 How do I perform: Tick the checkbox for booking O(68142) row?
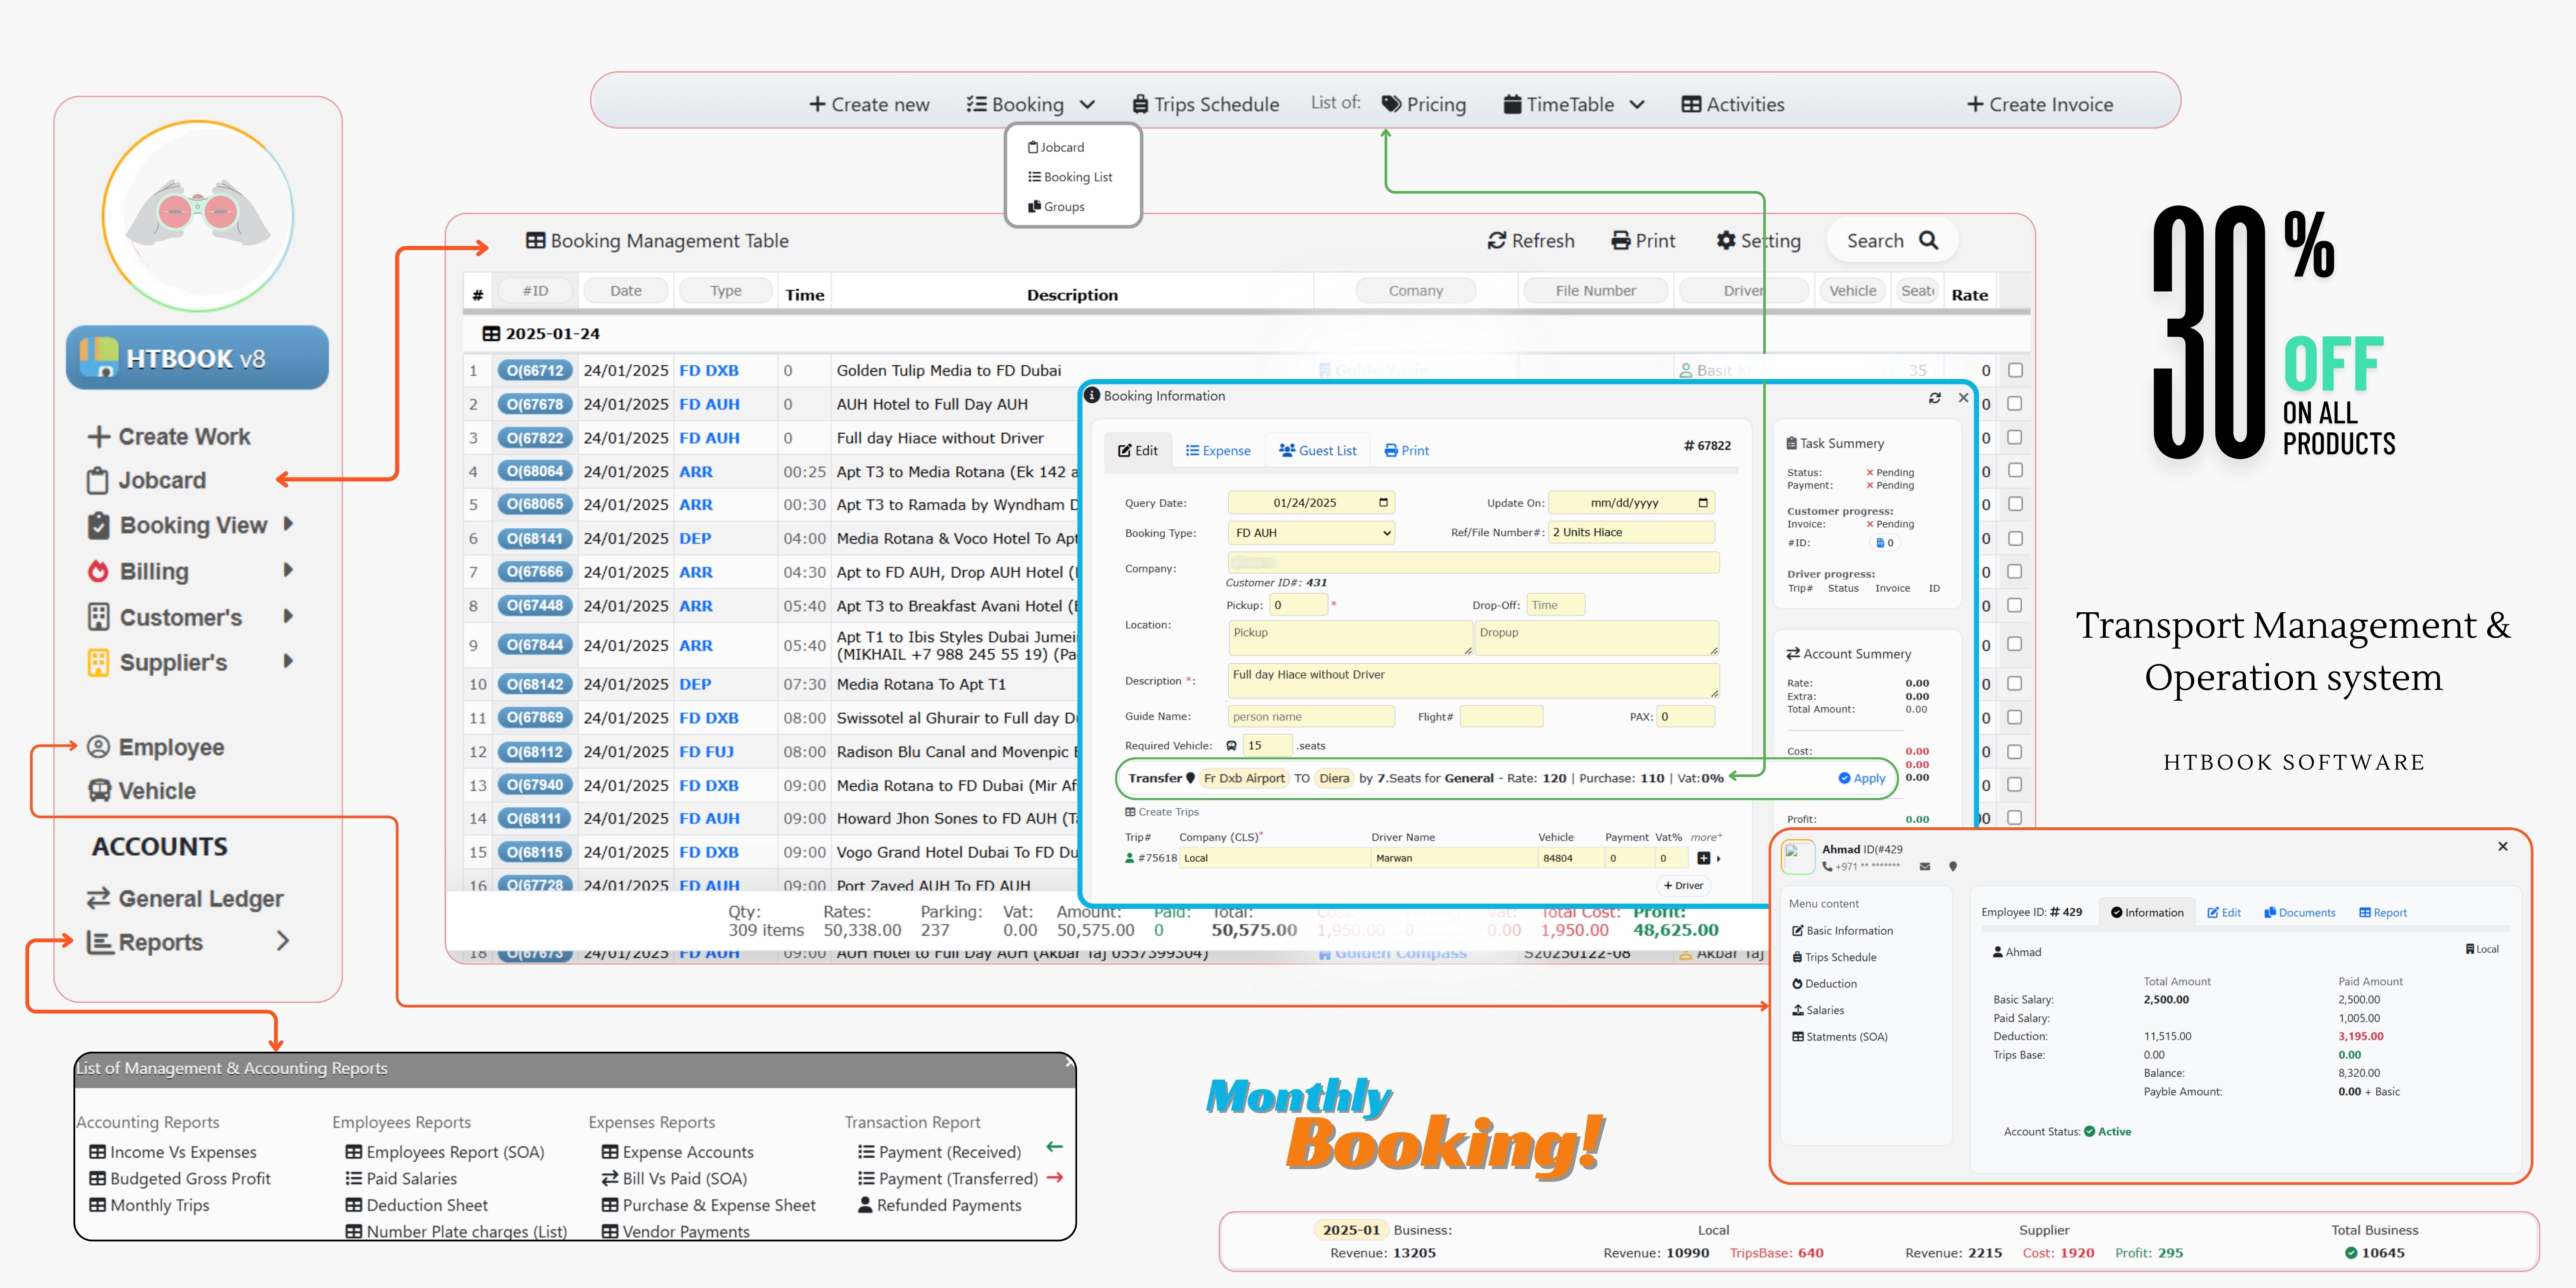(x=2015, y=684)
